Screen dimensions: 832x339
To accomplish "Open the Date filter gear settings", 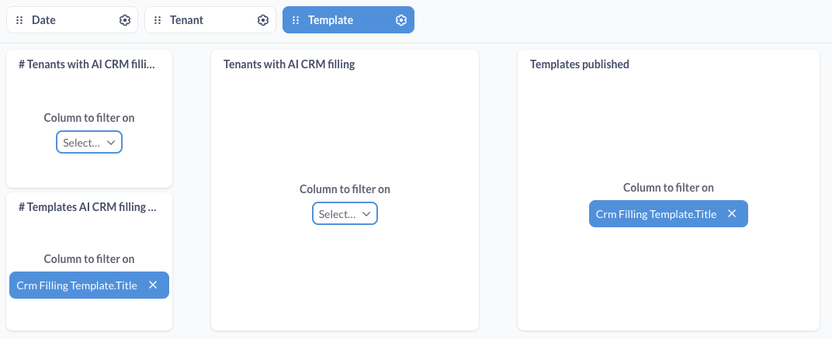I will [125, 20].
